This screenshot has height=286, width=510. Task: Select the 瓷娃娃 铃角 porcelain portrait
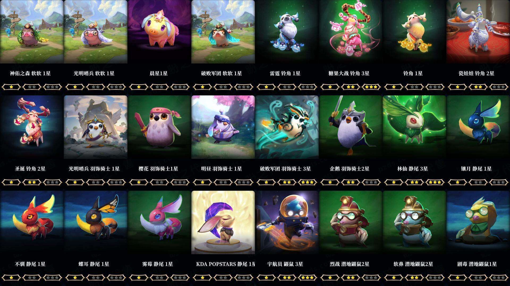[x=478, y=32]
